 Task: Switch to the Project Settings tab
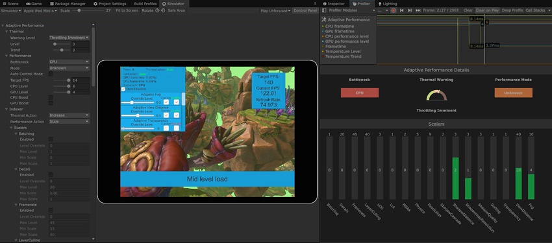pos(110,3)
